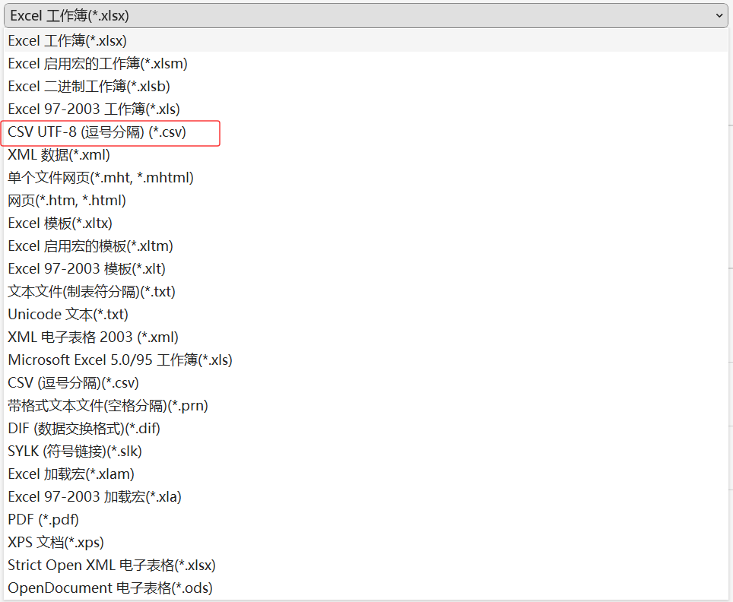Pick DIF (数据交换格式)(*.dif) format
This screenshot has height=602, width=733.
tap(84, 428)
